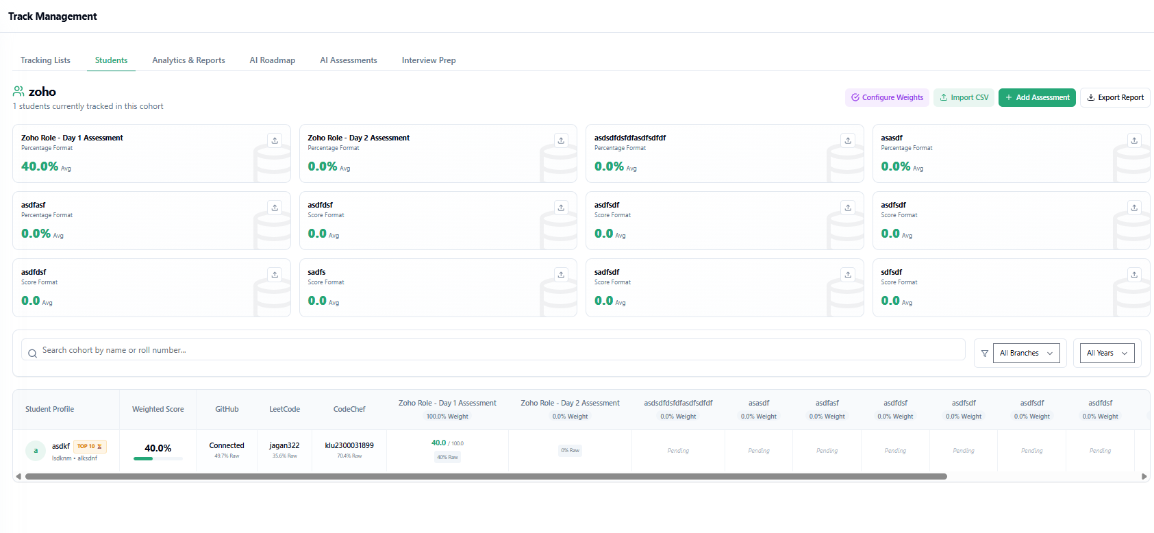
Task: Click the 40.0% Avg value
Action: 46,166
